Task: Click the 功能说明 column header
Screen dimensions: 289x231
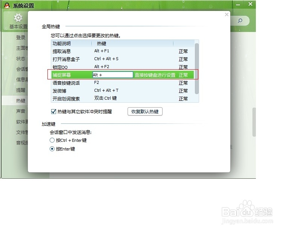Action: click(62, 44)
